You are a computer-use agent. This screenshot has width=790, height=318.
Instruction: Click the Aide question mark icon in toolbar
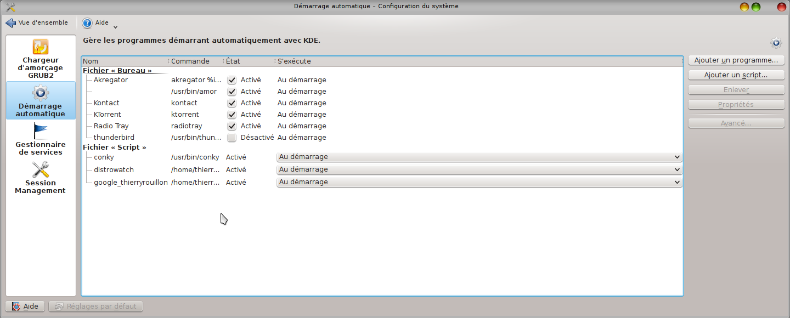pyautogui.click(x=87, y=23)
